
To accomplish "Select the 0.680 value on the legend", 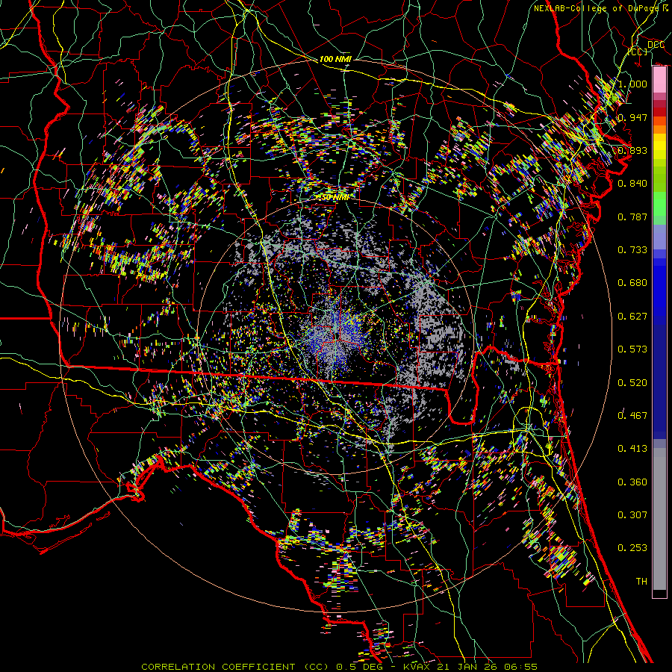I will tap(632, 283).
